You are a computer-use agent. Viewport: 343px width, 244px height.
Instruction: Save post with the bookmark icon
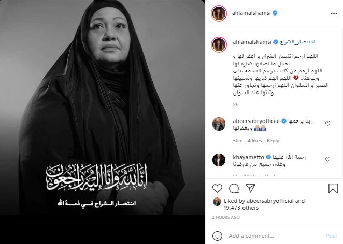pos(333,188)
